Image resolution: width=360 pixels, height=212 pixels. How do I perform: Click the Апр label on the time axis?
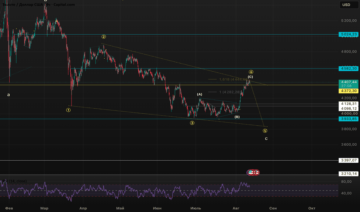click(x=83, y=208)
